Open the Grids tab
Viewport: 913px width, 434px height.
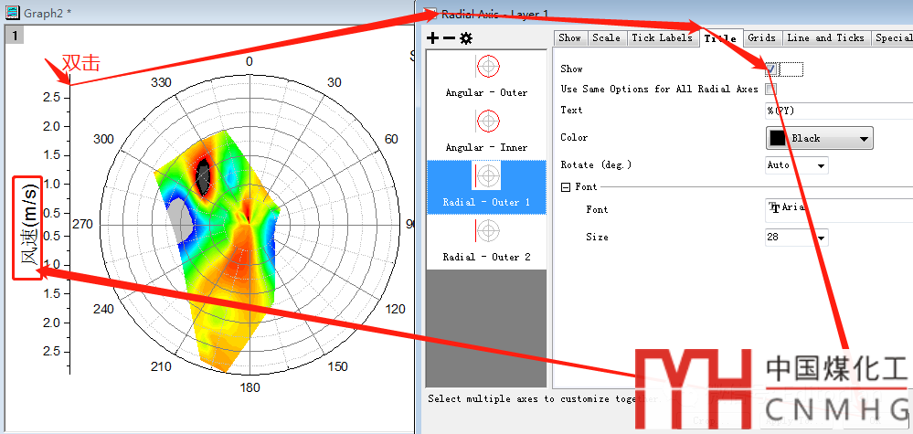(x=761, y=37)
